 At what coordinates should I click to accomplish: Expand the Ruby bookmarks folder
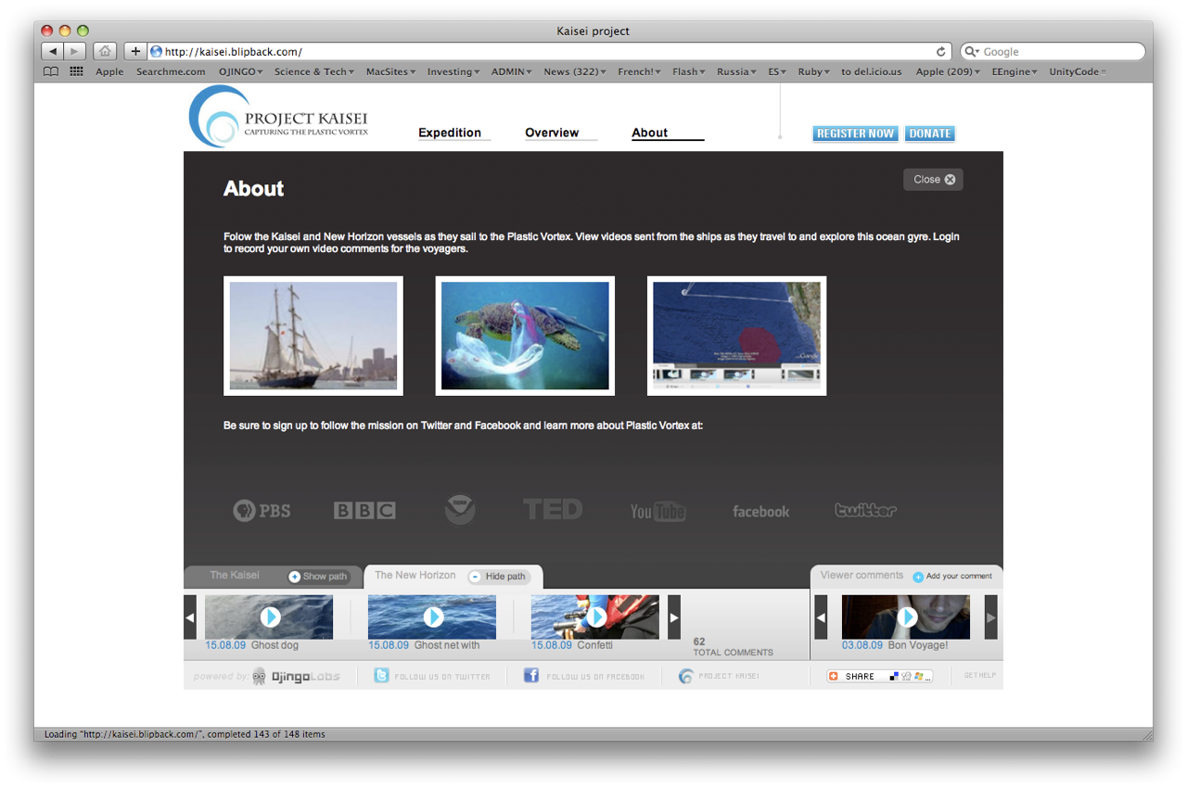815,71
